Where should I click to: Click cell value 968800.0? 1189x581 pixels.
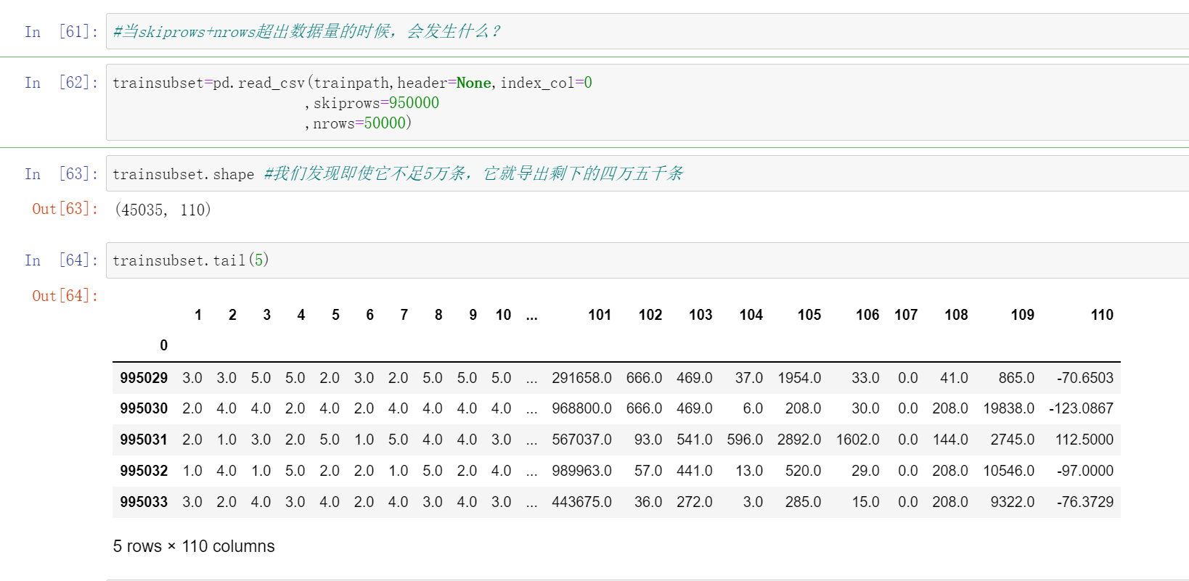pos(581,408)
